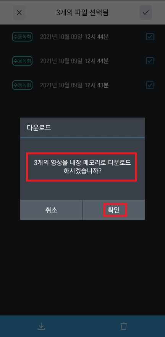Tap the 3개의 파일 선택됨 header title
This screenshot has height=337, width=165.
(82, 13)
